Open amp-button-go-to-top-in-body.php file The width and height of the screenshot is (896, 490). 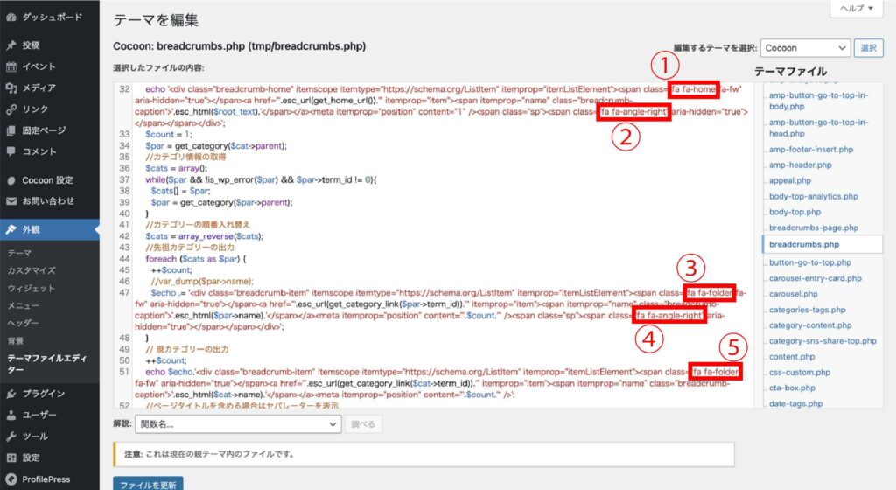[x=818, y=101]
